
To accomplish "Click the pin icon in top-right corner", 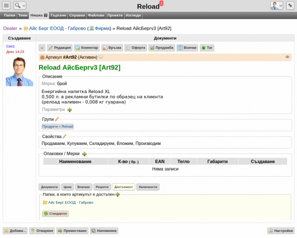I will [x=290, y=5].
